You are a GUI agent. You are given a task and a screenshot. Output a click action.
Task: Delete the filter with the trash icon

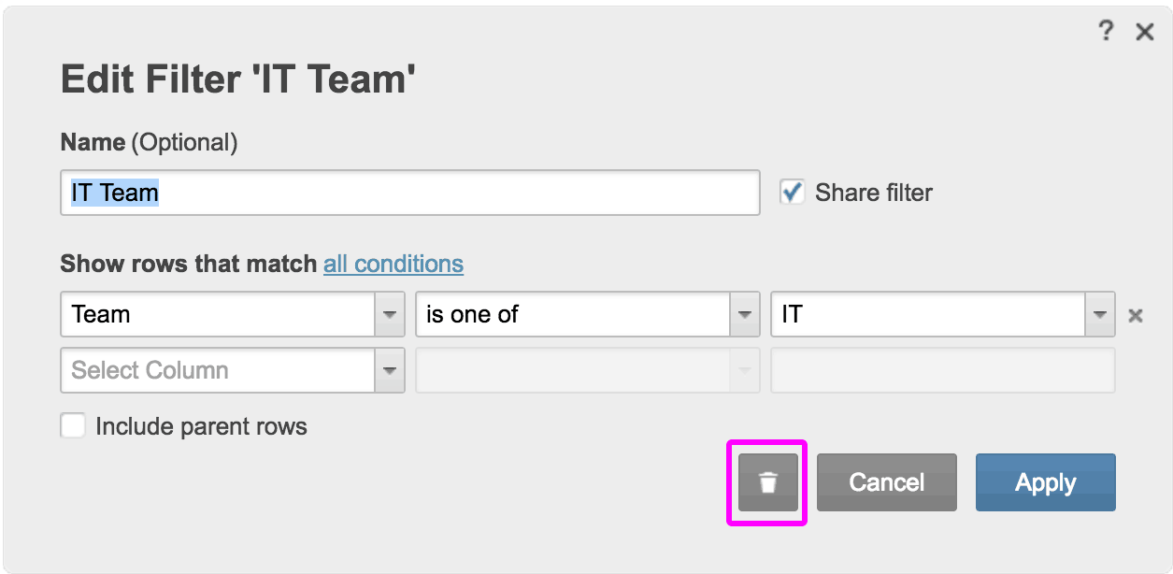point(767,482)
